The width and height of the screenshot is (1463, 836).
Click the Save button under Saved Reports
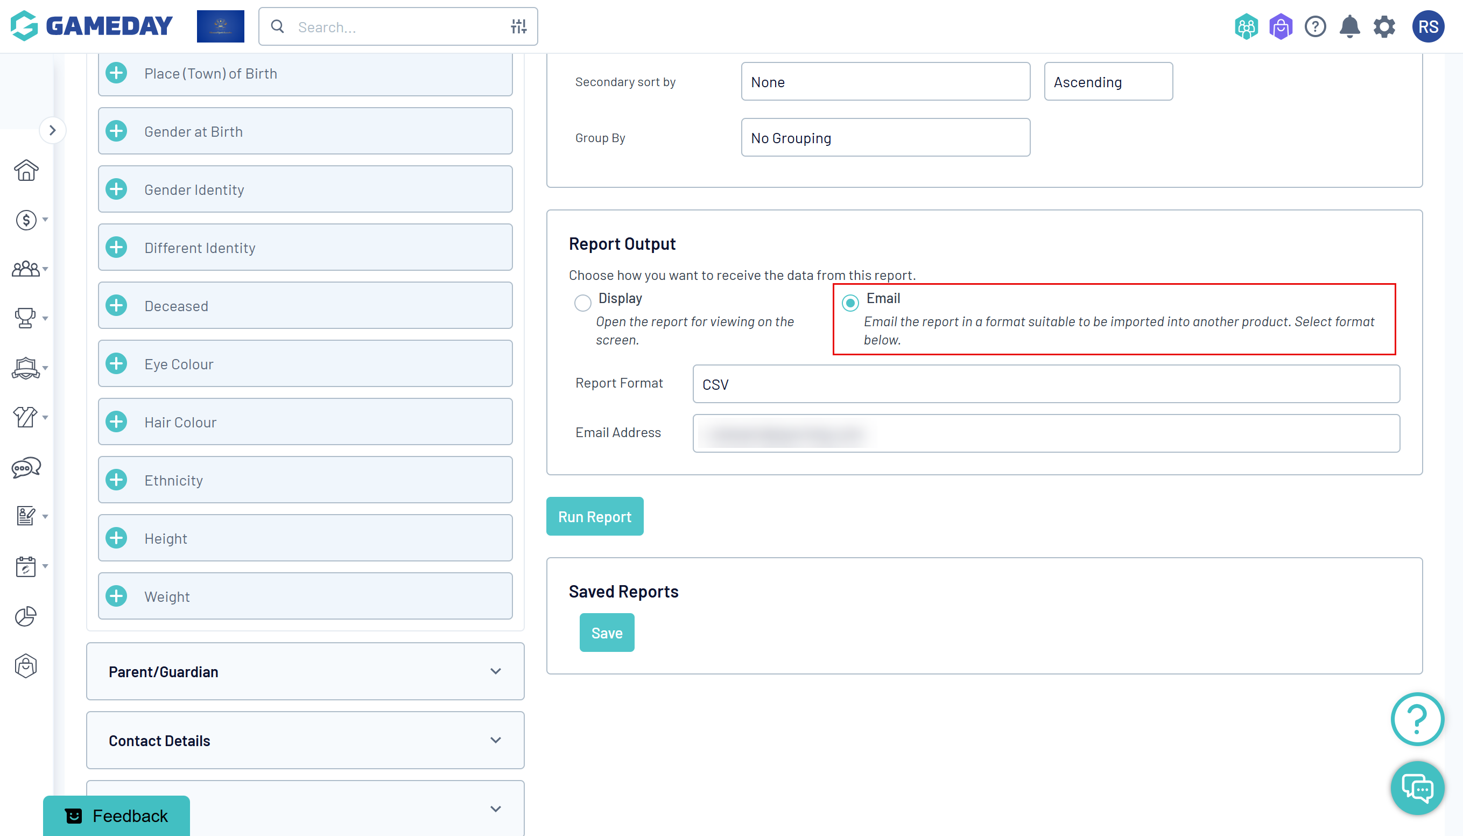click(606, 633)
